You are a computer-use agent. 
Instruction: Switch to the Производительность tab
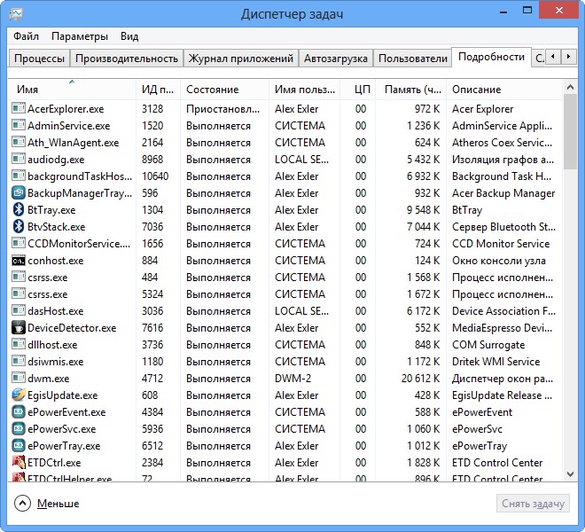(127, 59)
